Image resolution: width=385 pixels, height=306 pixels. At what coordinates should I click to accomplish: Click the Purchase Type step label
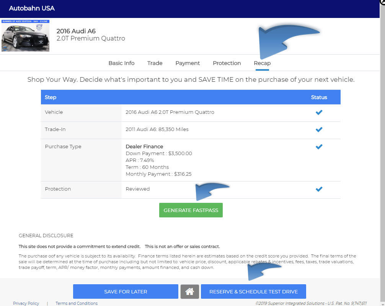click(x=63, y=147)
